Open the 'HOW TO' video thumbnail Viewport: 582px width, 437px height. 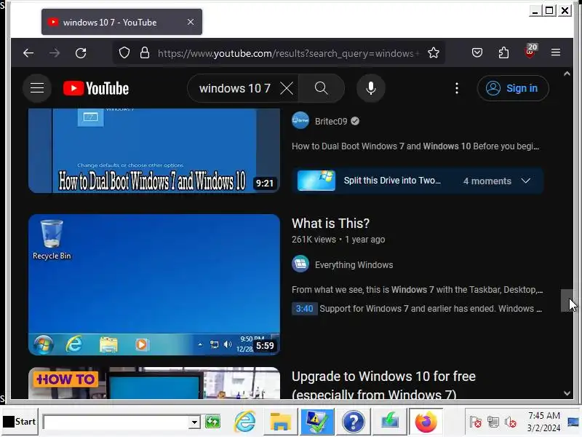(x=154, y=383)
